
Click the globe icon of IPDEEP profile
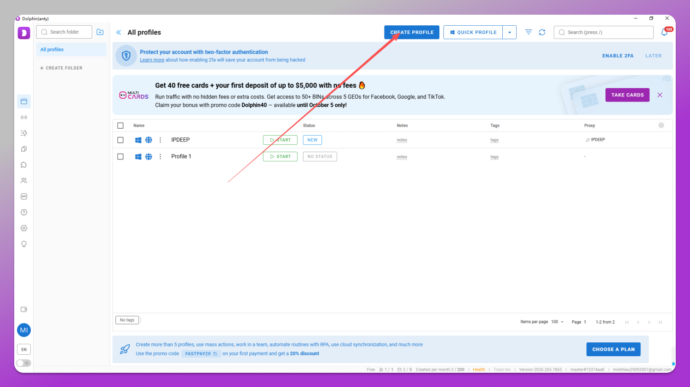(x=149, y=140)
